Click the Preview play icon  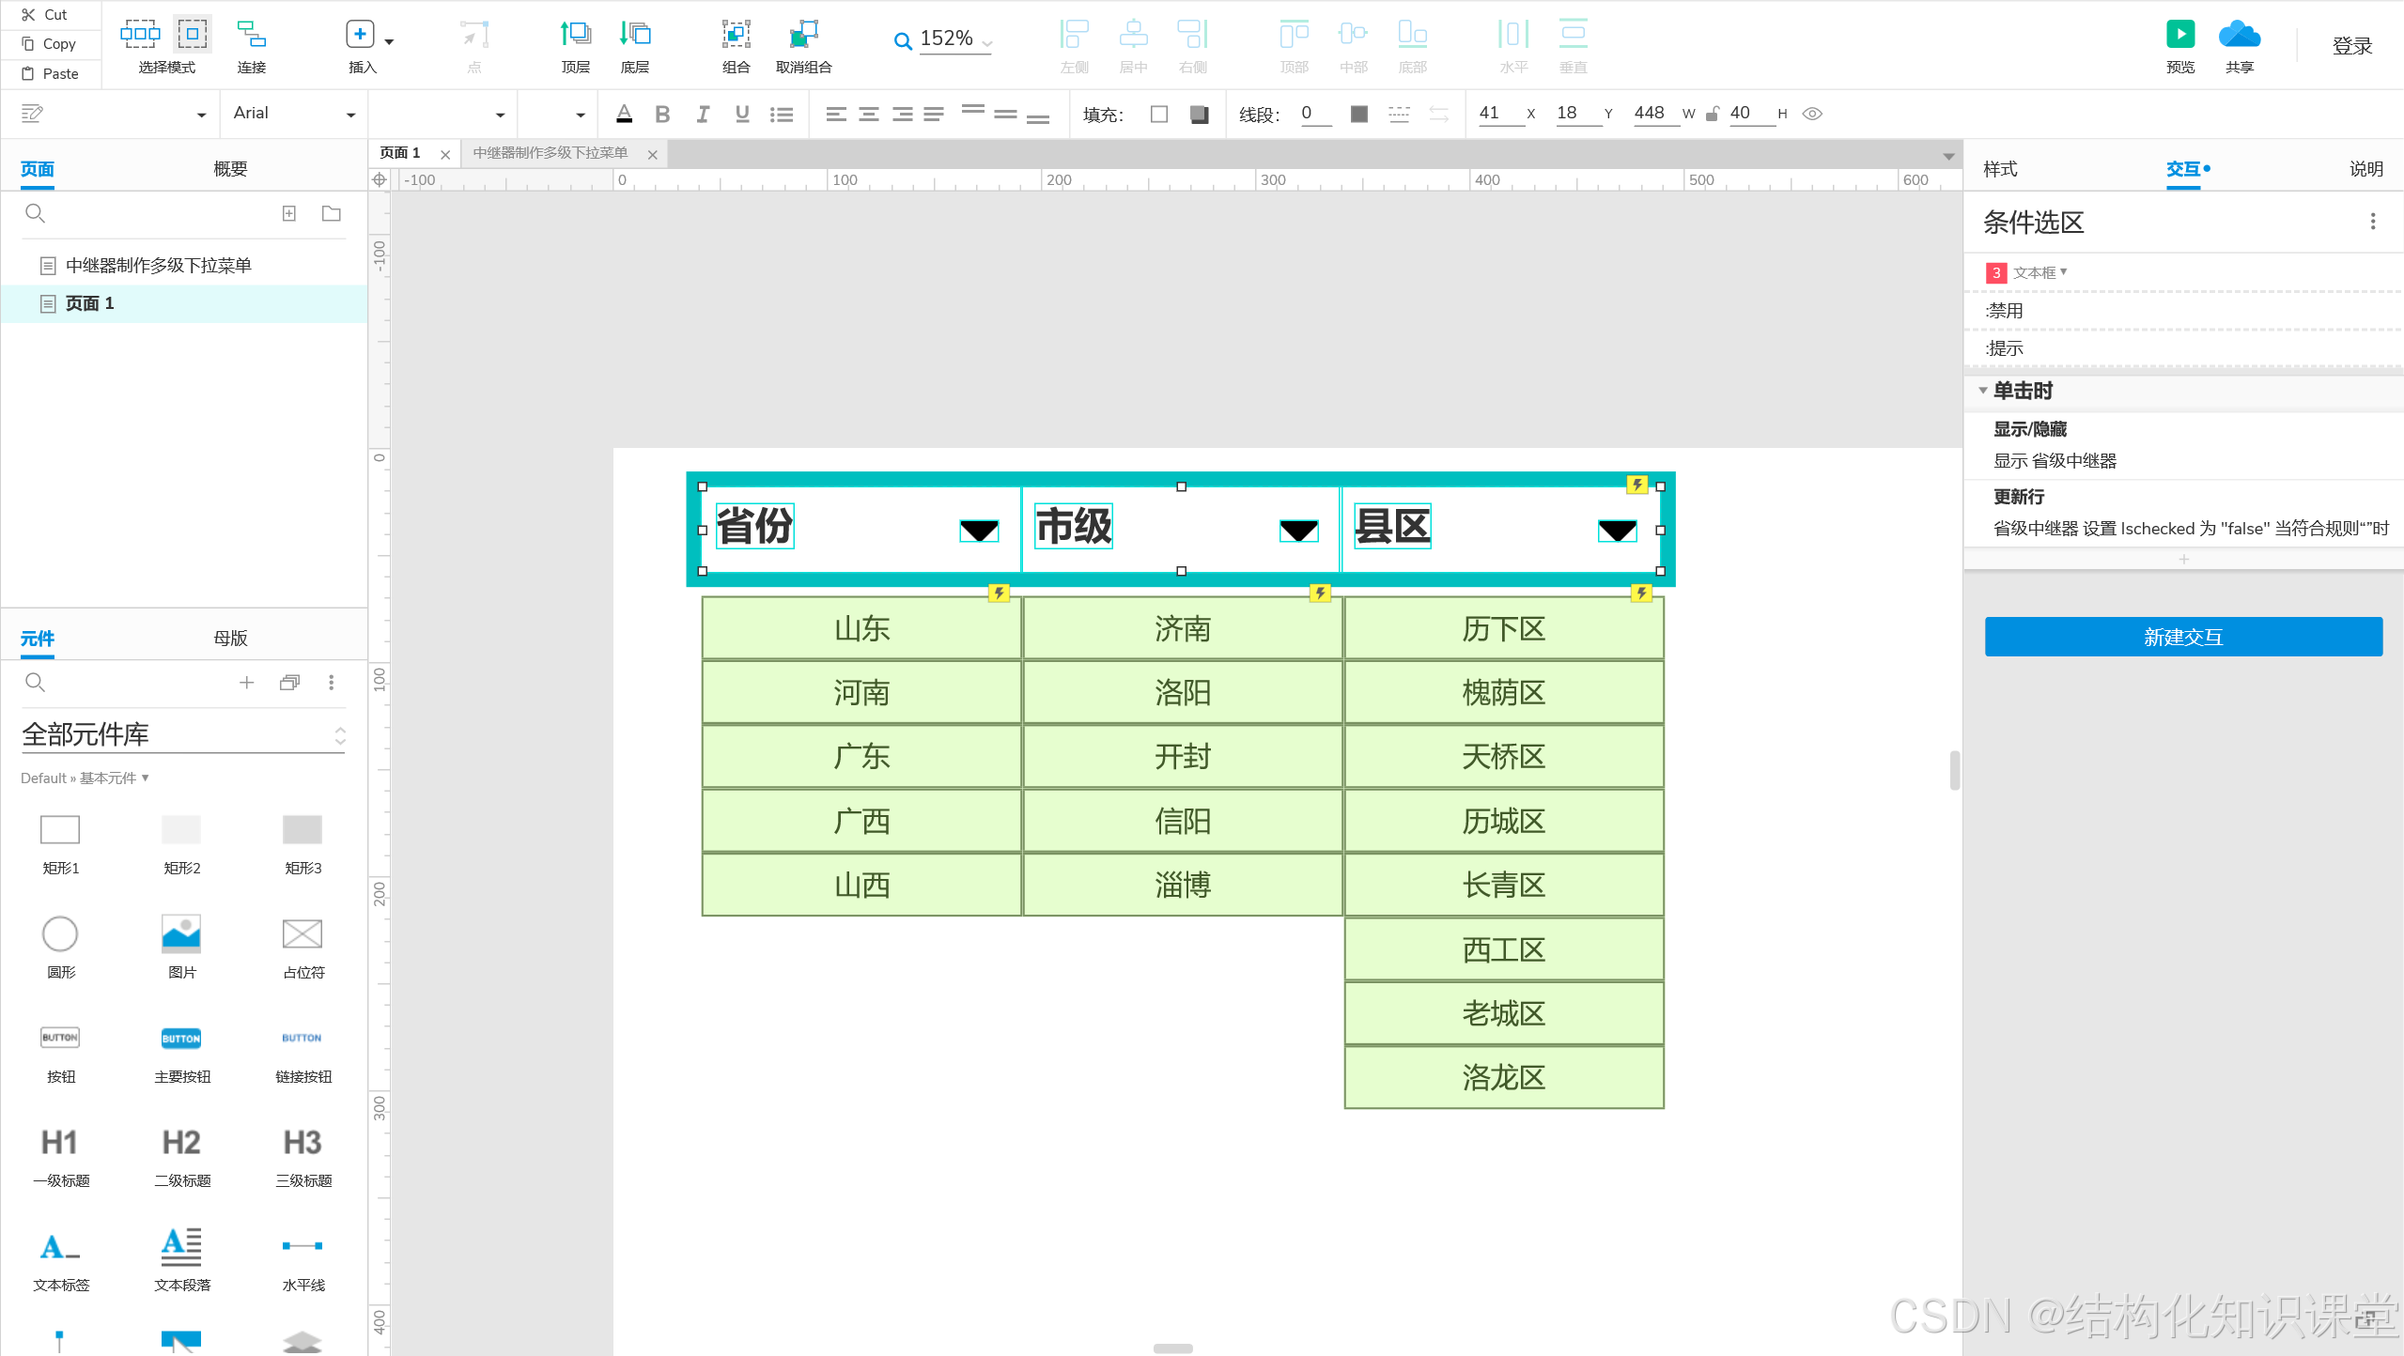point(2179,35)
